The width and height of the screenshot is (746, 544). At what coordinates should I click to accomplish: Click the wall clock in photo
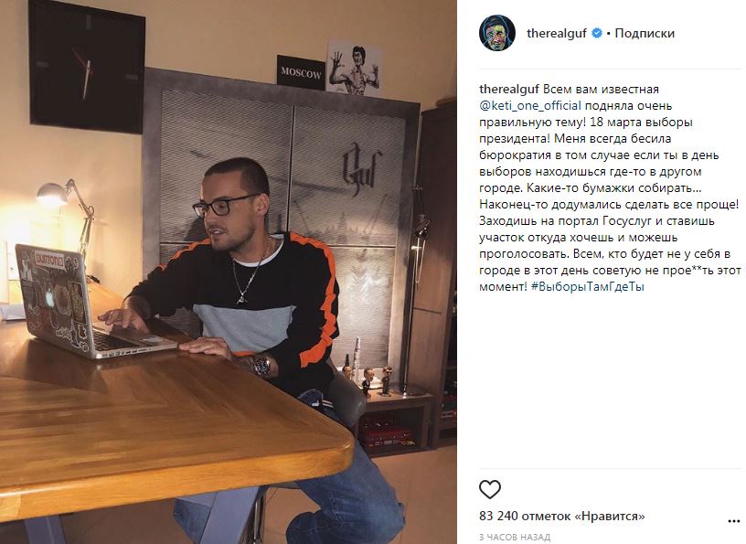point(87,66)
